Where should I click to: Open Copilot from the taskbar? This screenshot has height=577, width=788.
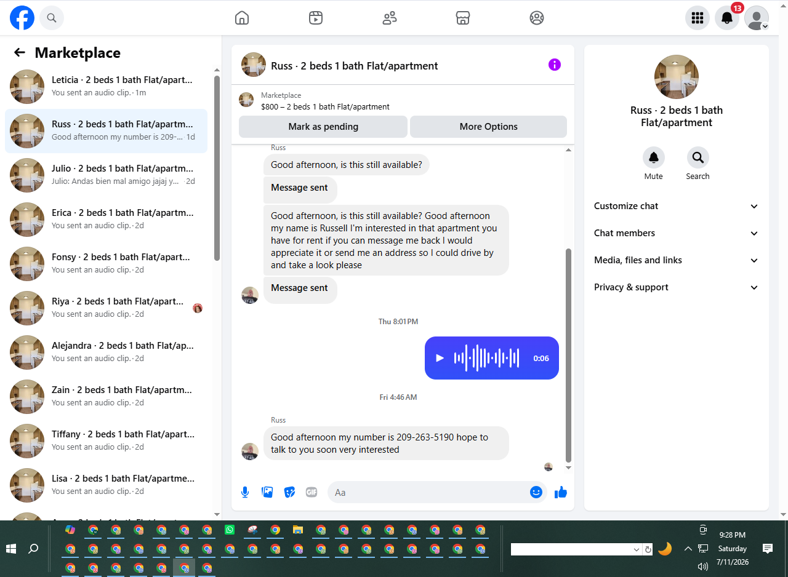tap(70, 530)
